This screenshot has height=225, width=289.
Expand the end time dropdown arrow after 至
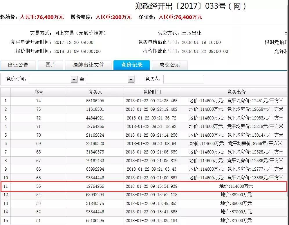pyautogui.click(x=131, y=79)
